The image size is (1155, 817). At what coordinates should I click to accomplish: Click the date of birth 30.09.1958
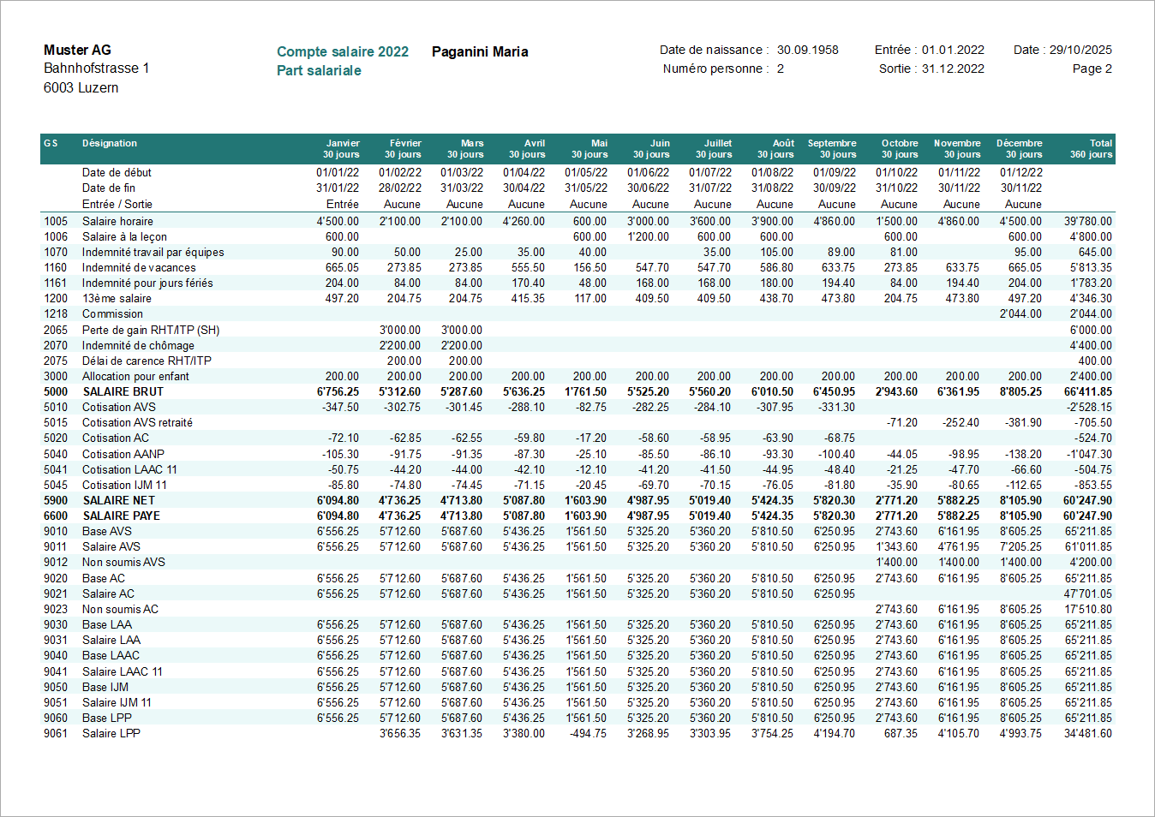click(x=807, y=50)
